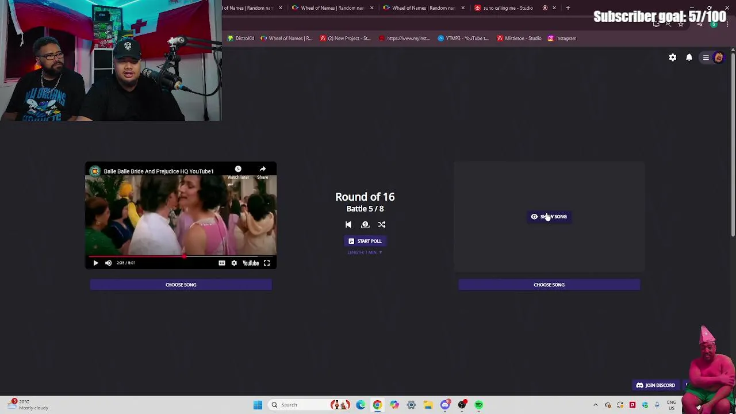Open DistroKid bookmark
The width and height of the screenshot is (736, 414).
(241, 39)
